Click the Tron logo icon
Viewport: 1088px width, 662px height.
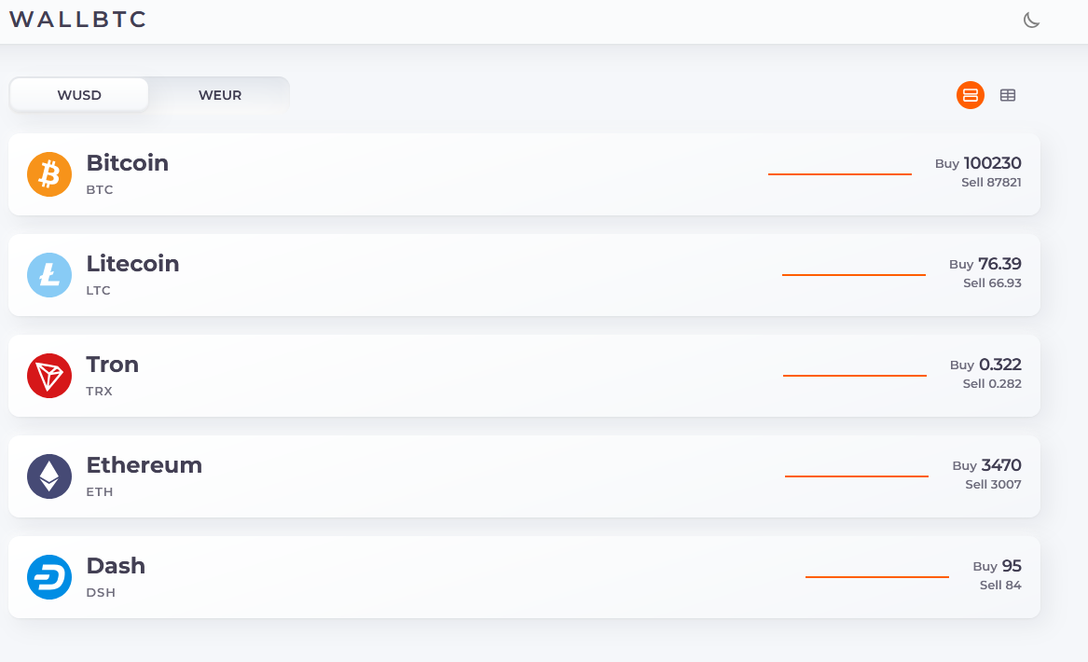coord(49,376)
